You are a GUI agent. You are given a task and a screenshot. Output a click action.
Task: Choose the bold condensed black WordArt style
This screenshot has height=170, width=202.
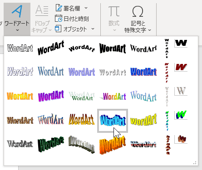point(113,49)
